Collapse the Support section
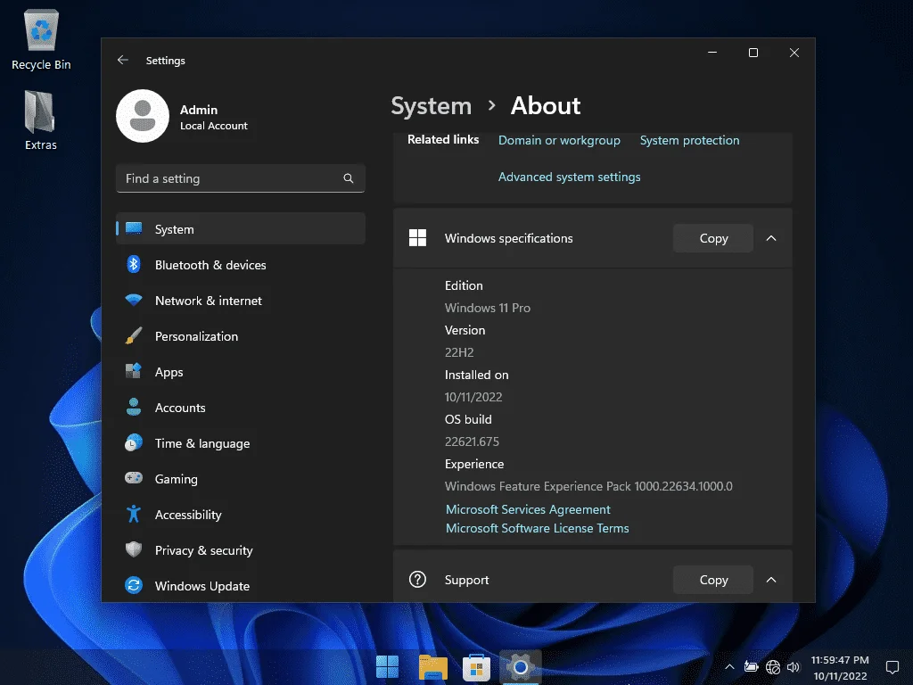This screenshot has height=685, width=913. [771, 580]
